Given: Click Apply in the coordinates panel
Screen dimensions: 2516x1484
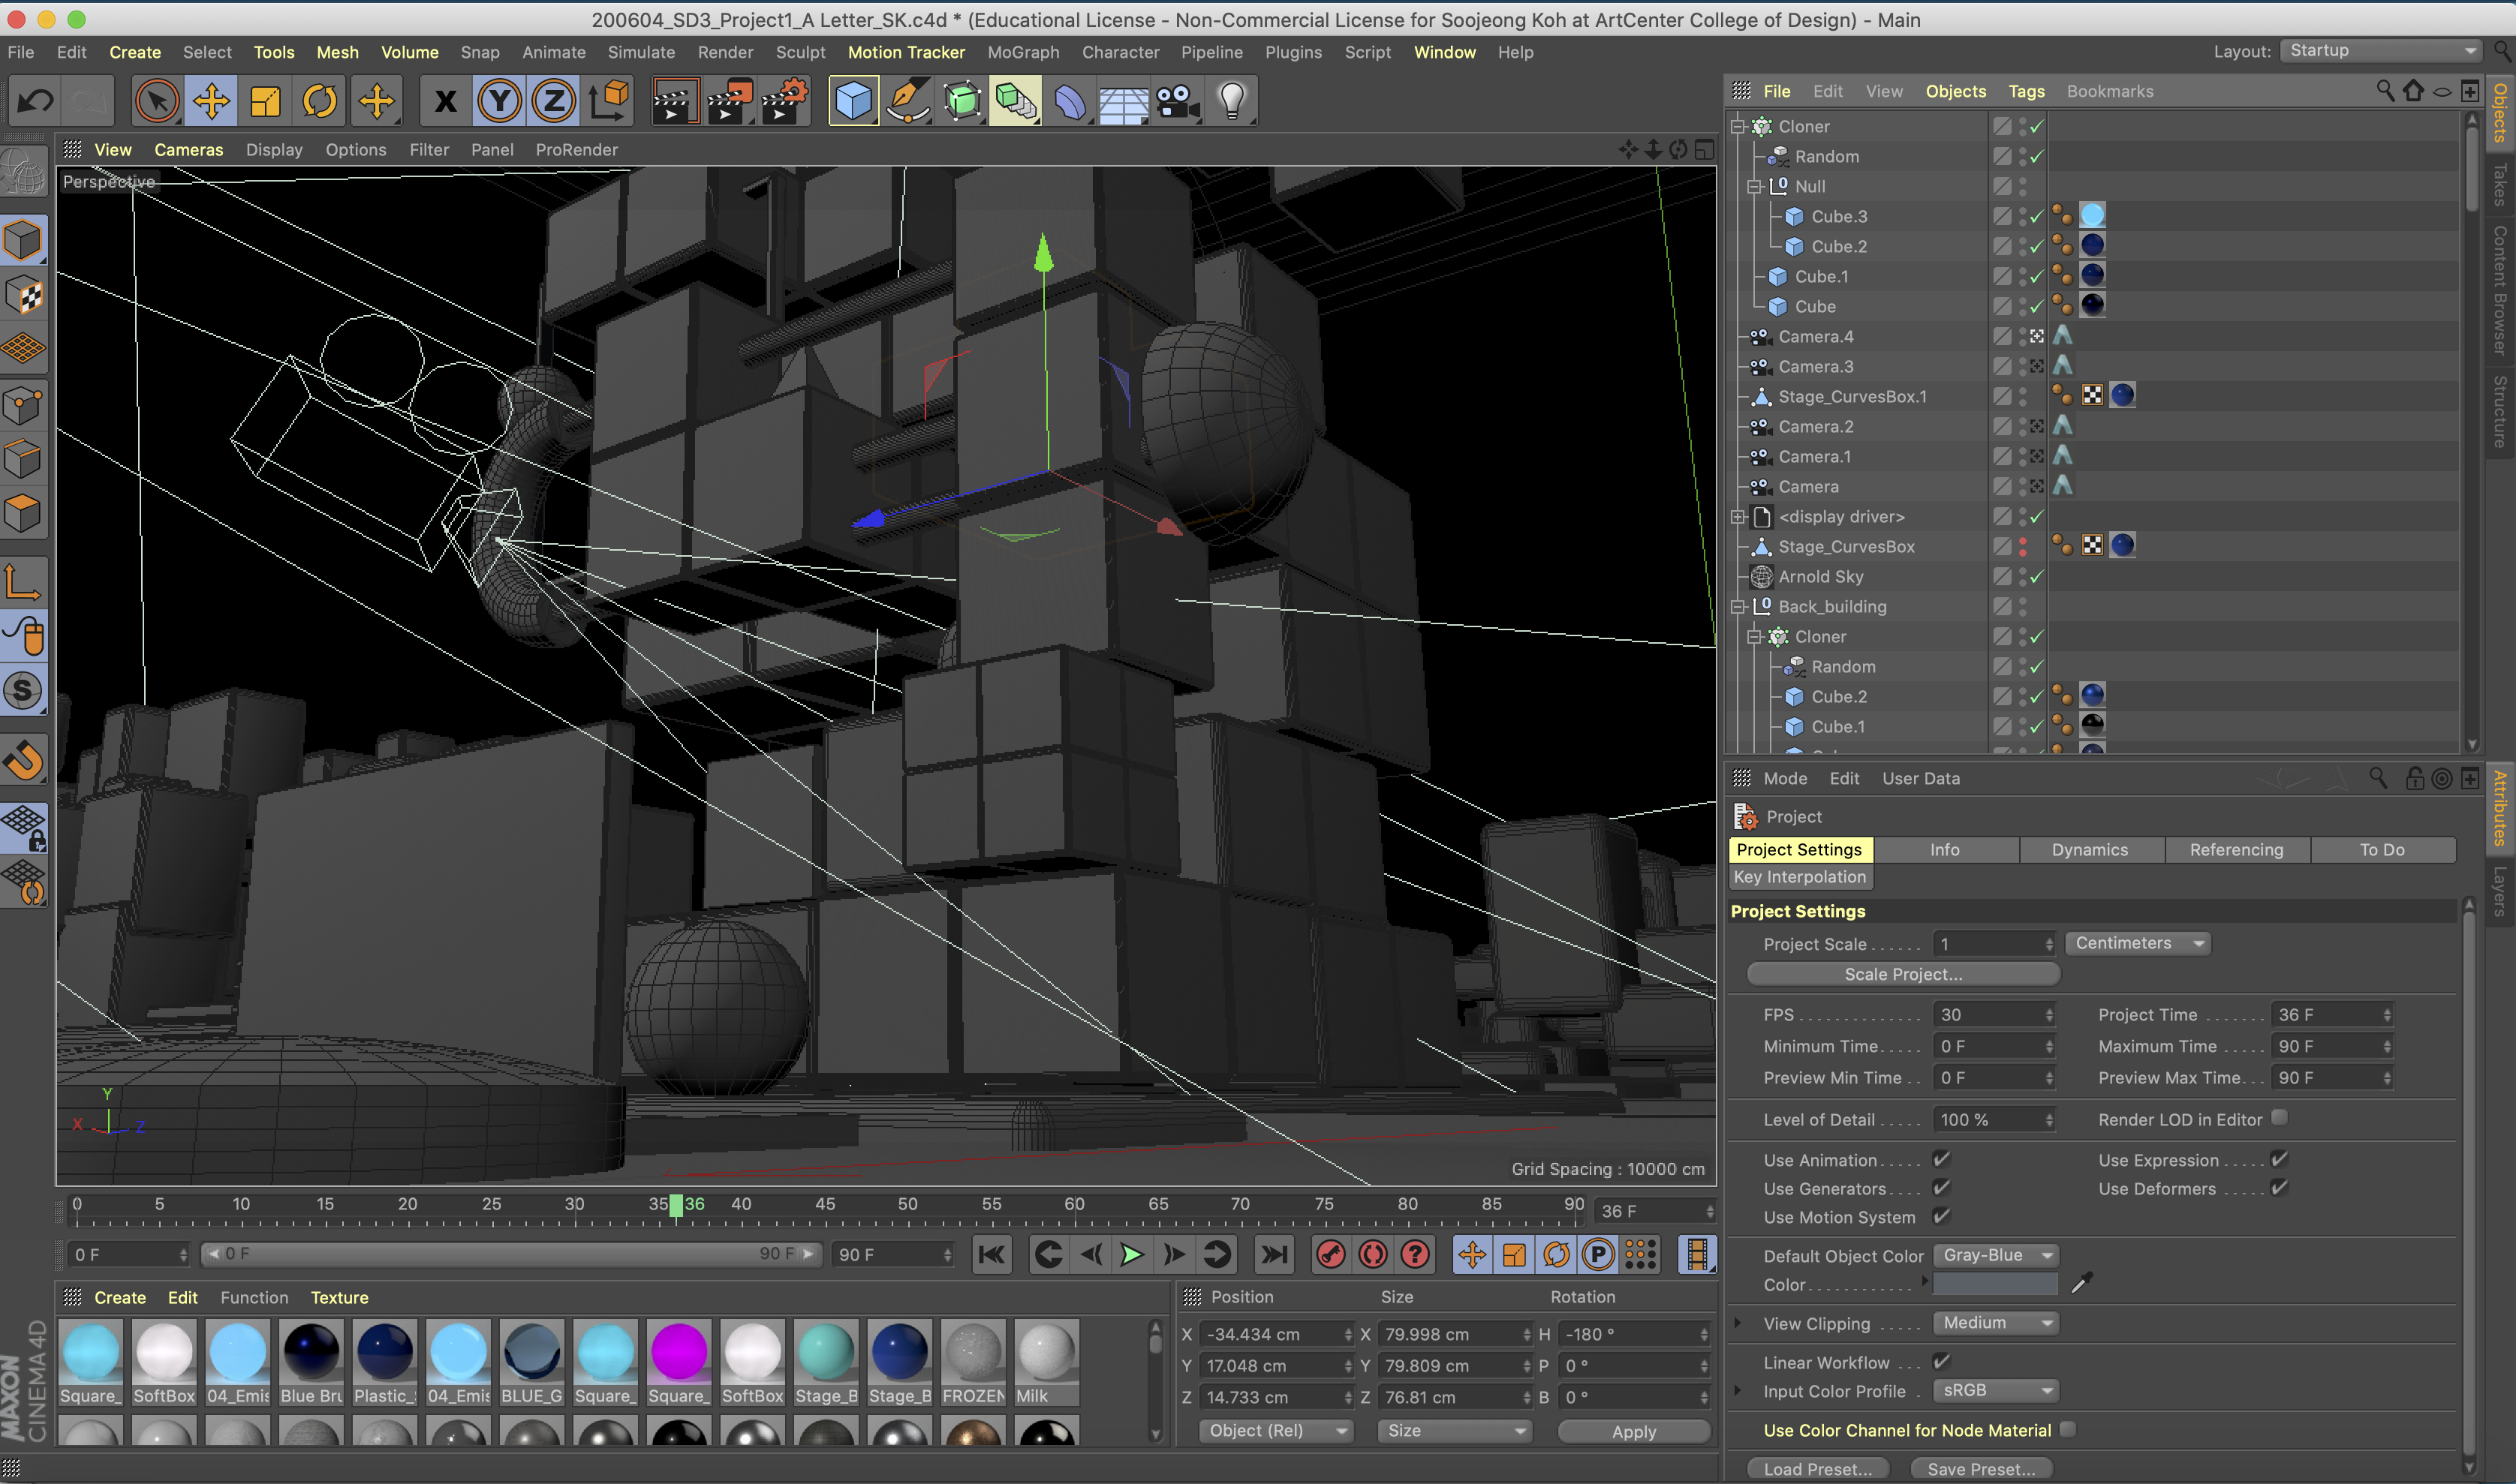Looking at the screenshot, I should click(1633, 1431).
